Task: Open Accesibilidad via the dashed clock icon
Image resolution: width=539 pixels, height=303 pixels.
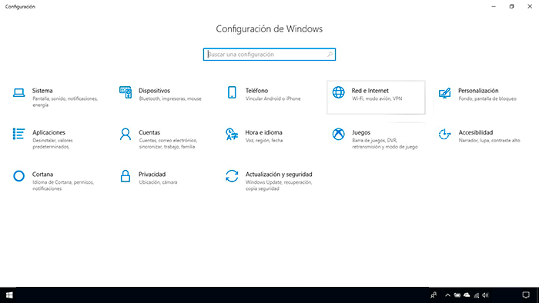Action: pyautogui.click(x=444, y=134)
